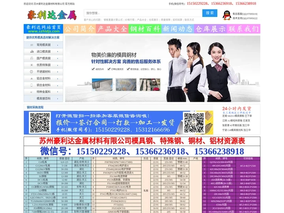Click the icon beside 特种金属料

[x=31, y=92]
